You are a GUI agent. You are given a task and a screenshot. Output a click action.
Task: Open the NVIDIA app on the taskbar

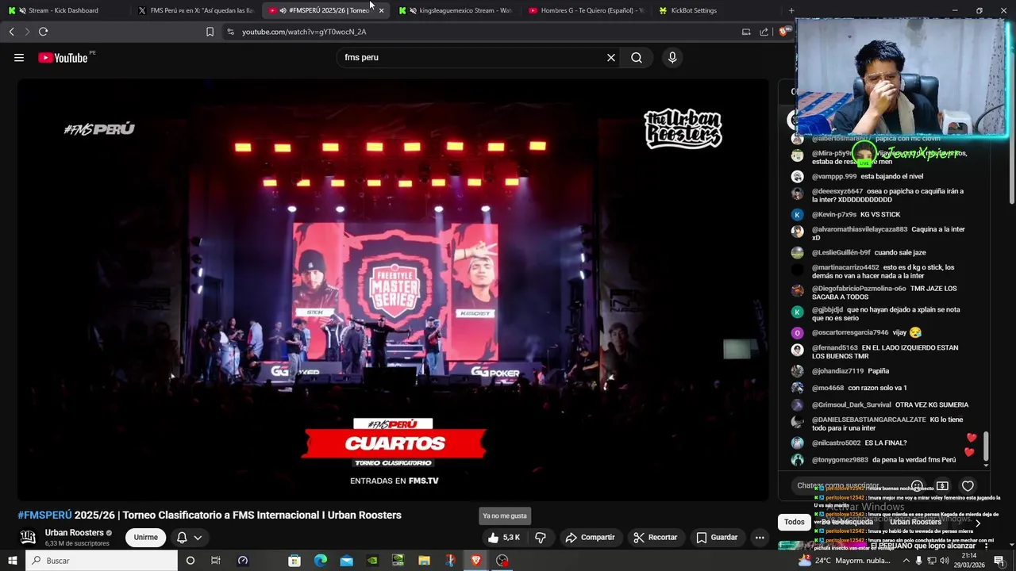click(x=372, y=561)
